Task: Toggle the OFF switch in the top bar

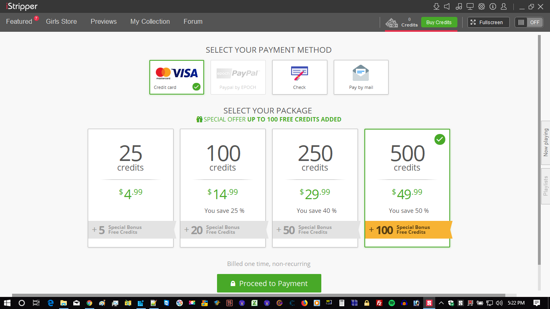Action: (529, 23)
